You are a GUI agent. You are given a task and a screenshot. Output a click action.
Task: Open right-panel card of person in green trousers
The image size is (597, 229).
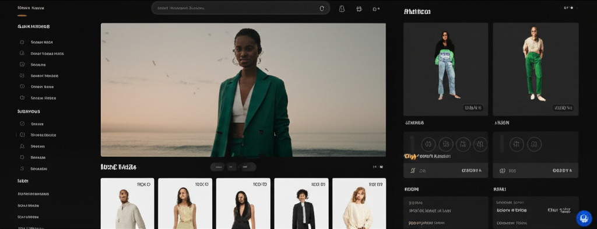pos(536,69)
